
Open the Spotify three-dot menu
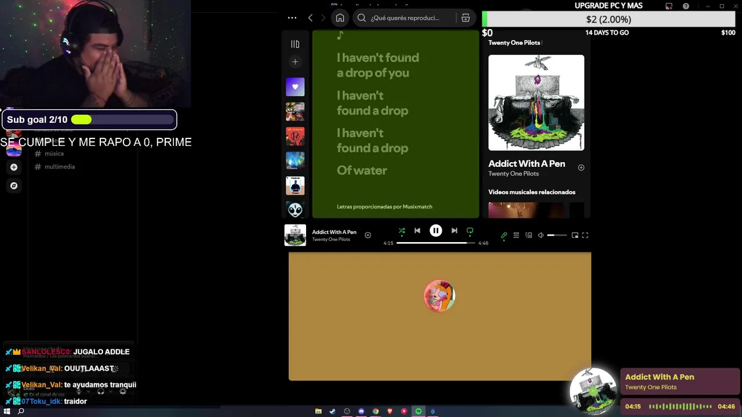[x=292, y=18]
